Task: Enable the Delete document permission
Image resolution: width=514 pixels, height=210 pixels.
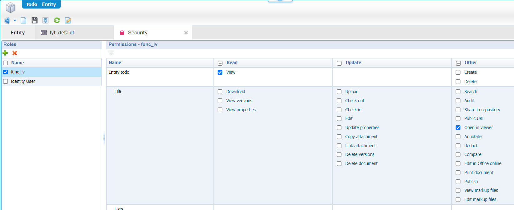Action: [339, 163]
